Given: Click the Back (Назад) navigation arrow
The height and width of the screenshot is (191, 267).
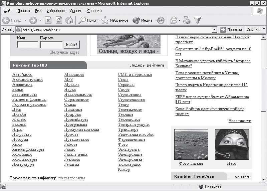Looking at the screenshot, I should [x=6, y=20].
